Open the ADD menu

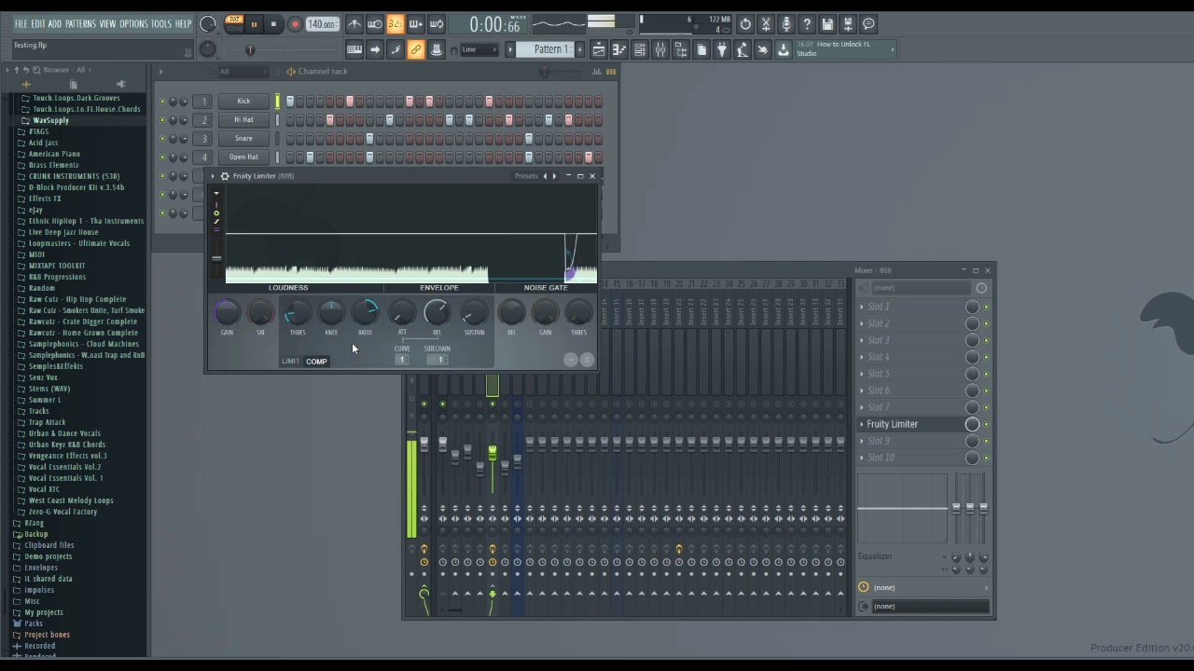pyautogui.click(x=55, y=24)
